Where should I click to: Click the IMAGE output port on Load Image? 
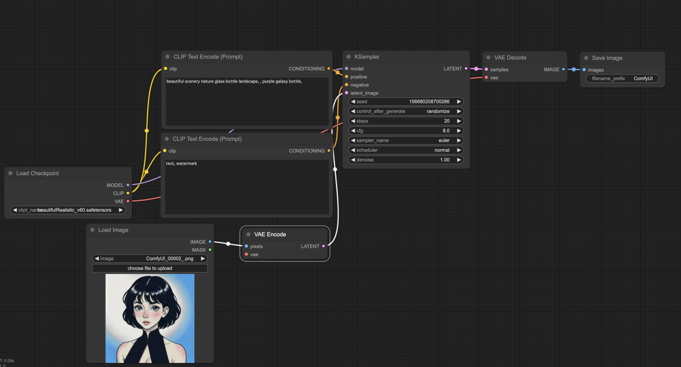210,242
